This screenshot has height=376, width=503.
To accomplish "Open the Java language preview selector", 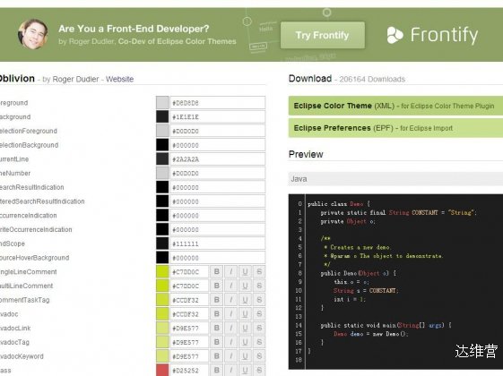I will (x=395, y=179).
